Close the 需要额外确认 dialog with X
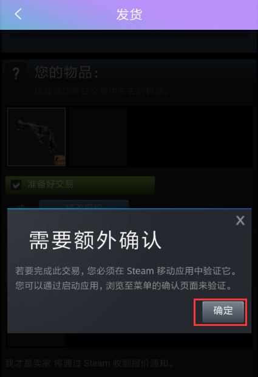258x377 pixels. click(240, 220)
